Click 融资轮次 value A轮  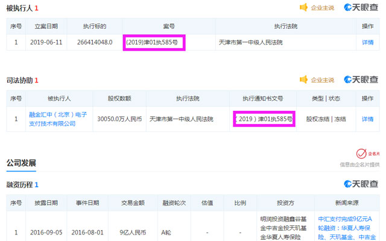pos(166,233)
